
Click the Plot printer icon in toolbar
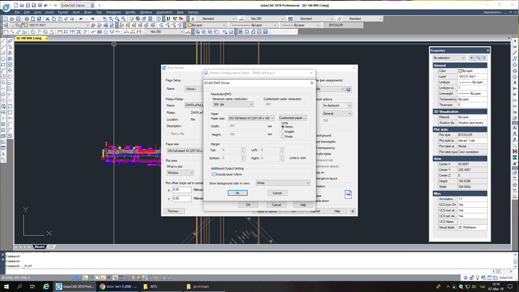26,19
